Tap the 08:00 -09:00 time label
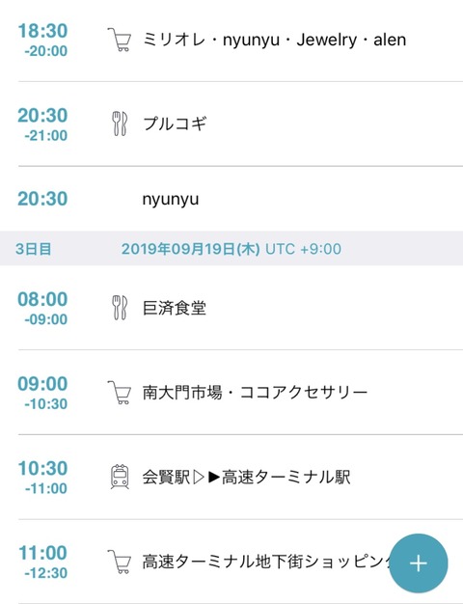This screenshot has width=463, height=604. tap(42, 308)
